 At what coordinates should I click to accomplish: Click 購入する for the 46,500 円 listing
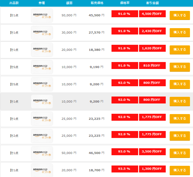click(180, 153)
